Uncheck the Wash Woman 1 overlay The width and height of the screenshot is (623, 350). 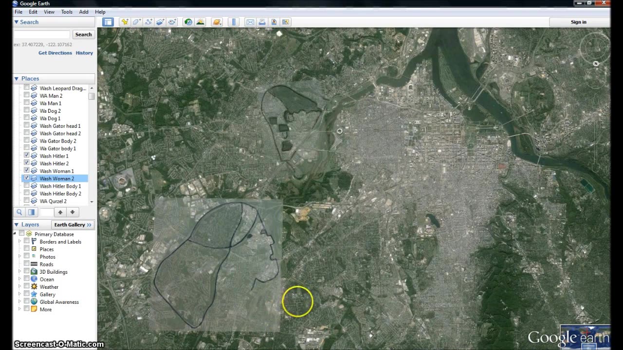[x=27, y=171]
